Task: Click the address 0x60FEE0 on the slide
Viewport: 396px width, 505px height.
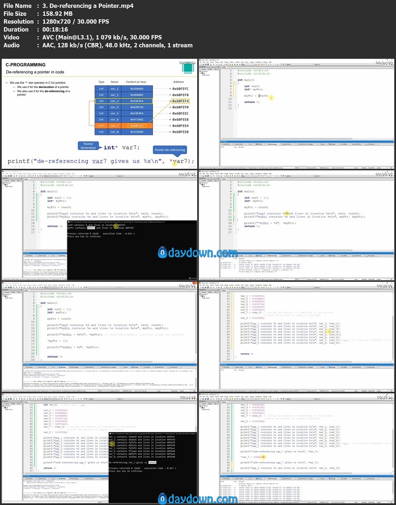Action: tap(181, 132)
